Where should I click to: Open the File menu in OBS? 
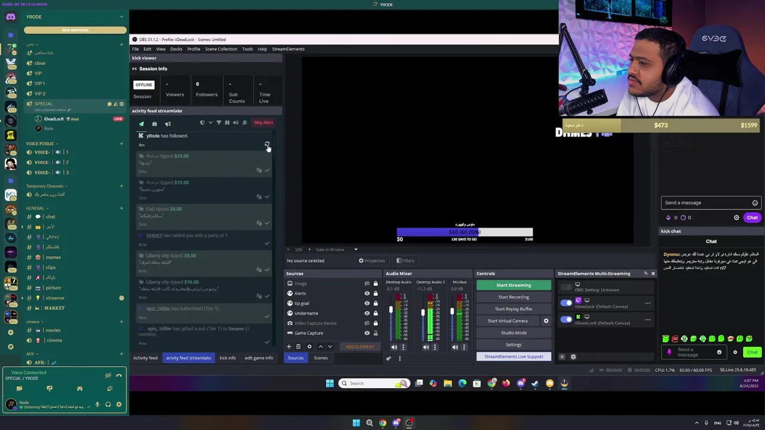tap(136, 49)
